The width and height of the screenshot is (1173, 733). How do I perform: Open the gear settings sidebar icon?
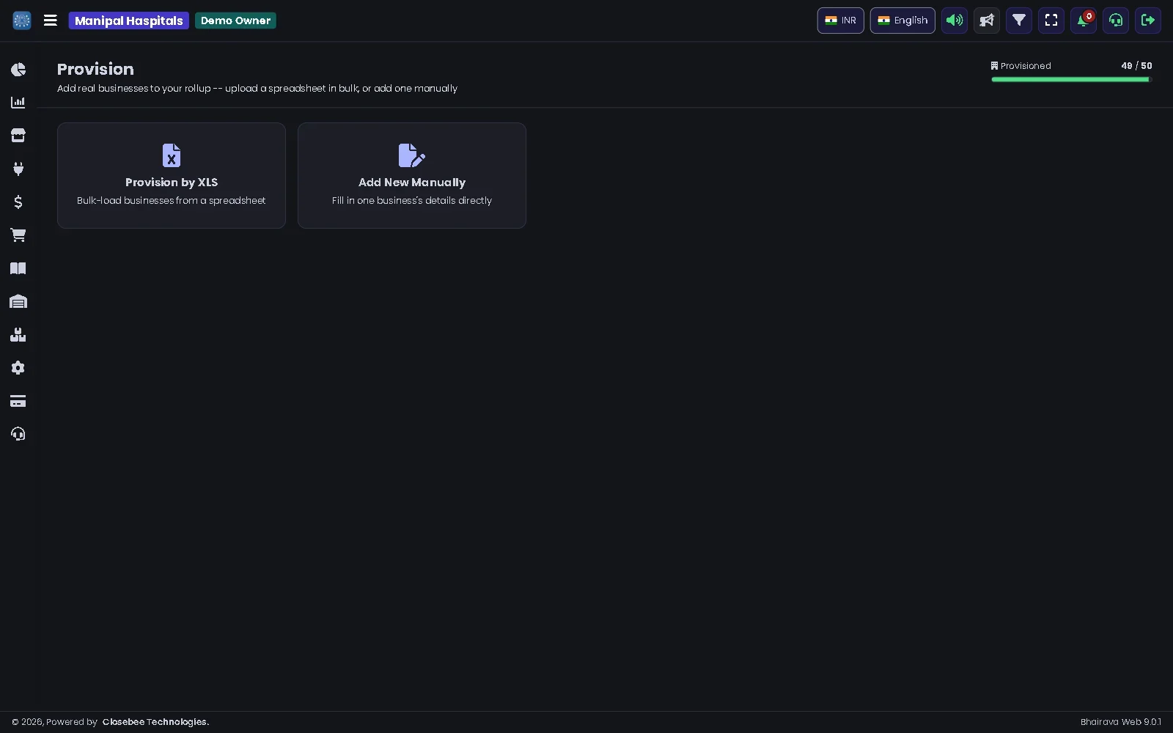tap(18, 368)
